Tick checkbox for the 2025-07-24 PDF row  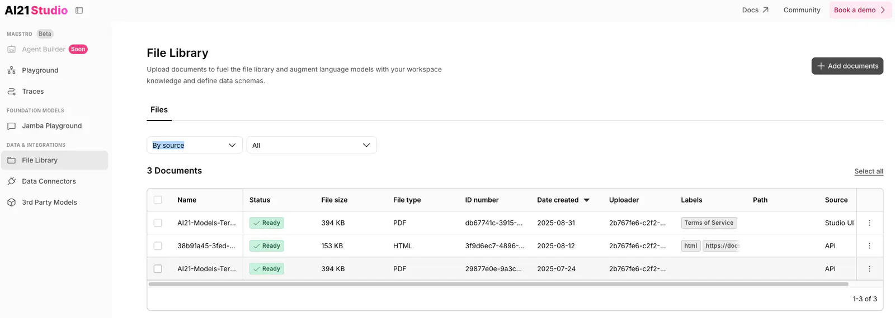click(158, 268)
